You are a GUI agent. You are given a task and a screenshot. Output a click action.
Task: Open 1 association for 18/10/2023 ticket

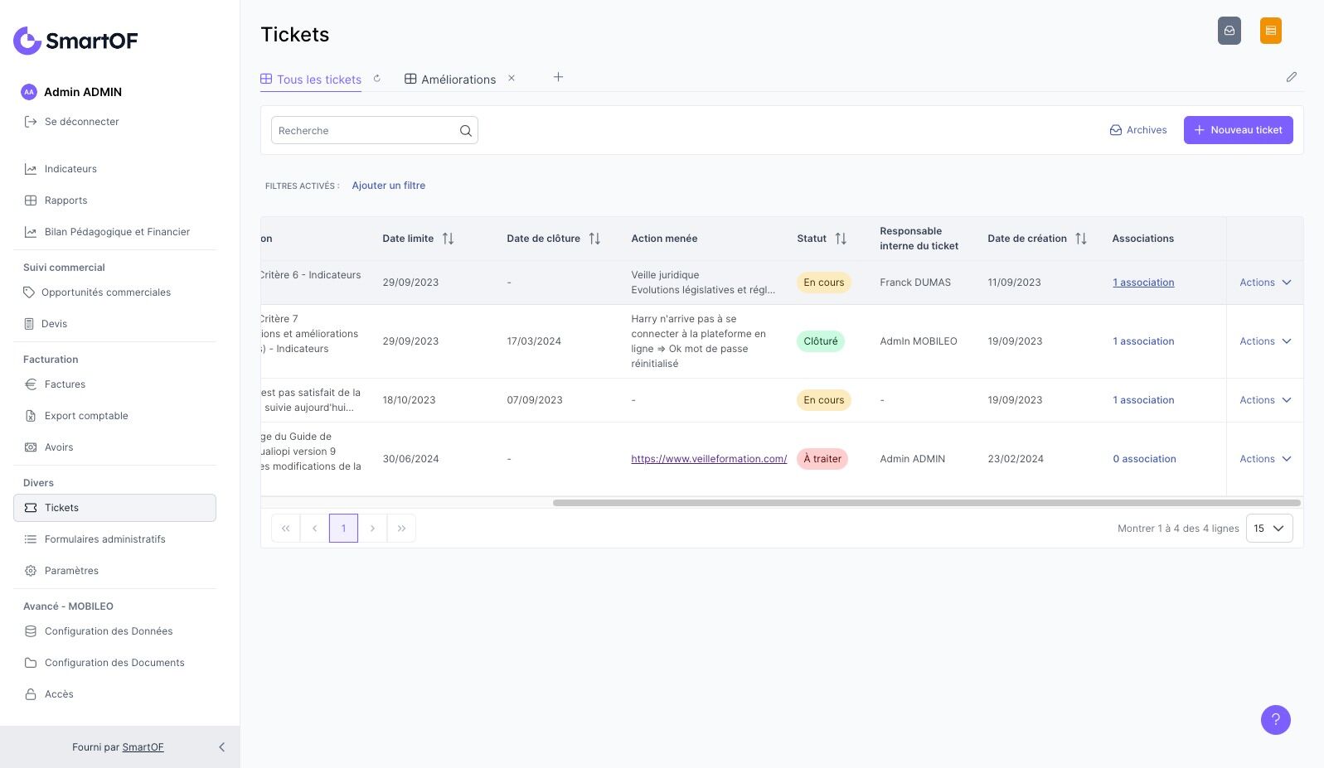coord(1143,400)
